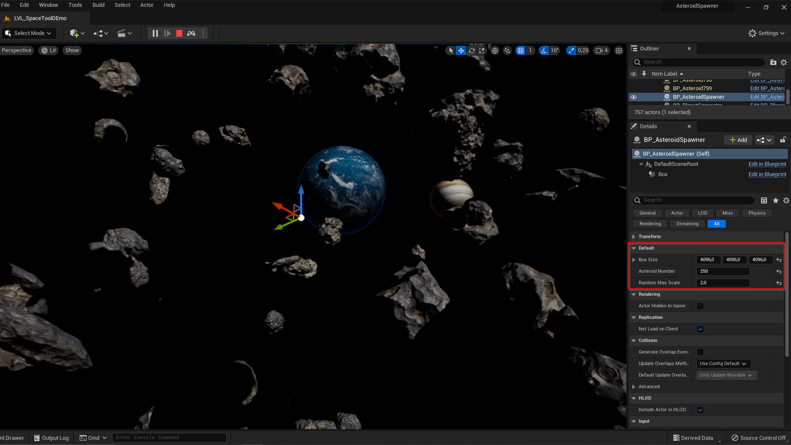Open viewport Show flags menu

pos(72,50)
